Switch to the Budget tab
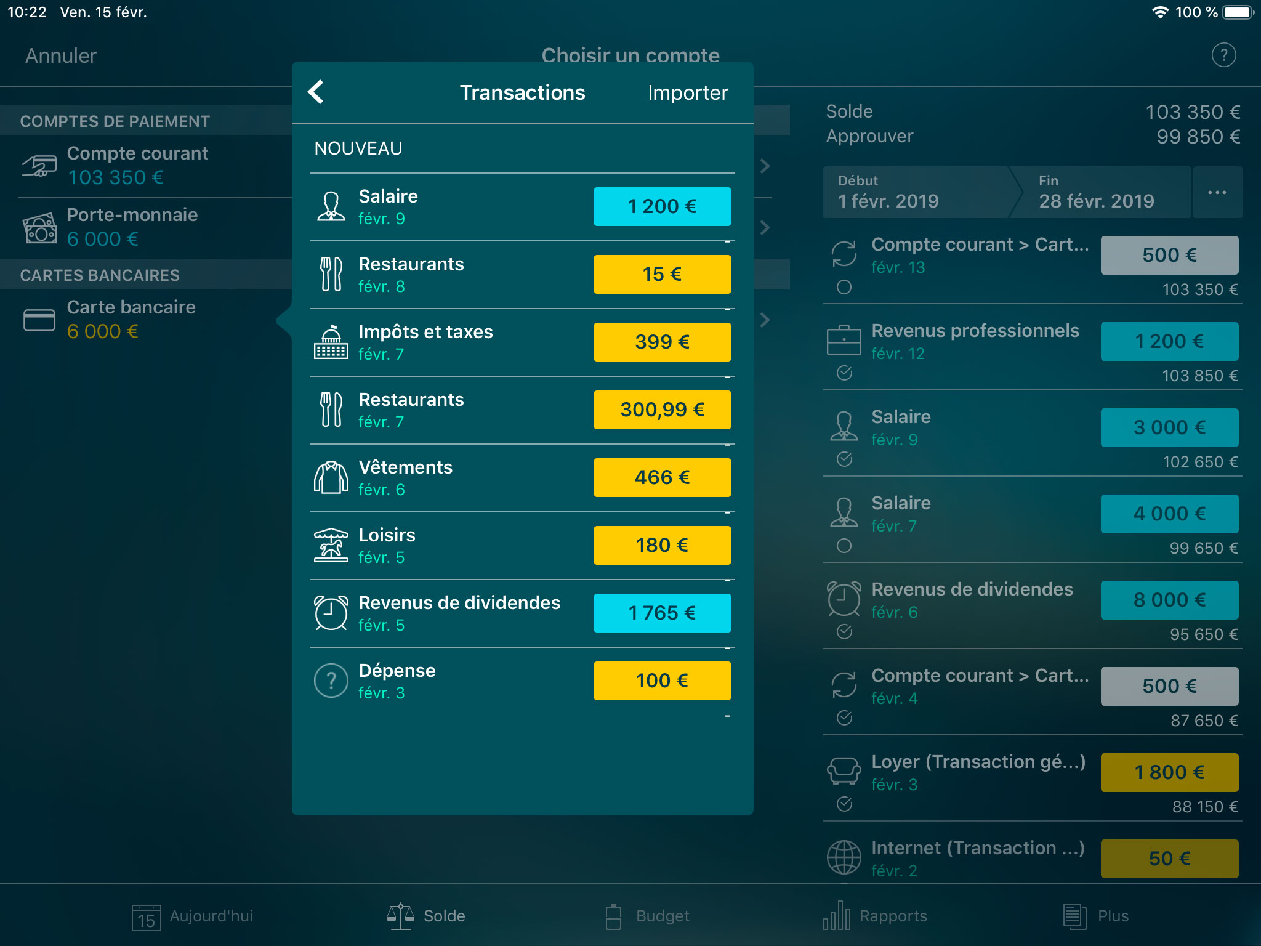Screen dimensions: 1261x946 (x=647, y=916)
